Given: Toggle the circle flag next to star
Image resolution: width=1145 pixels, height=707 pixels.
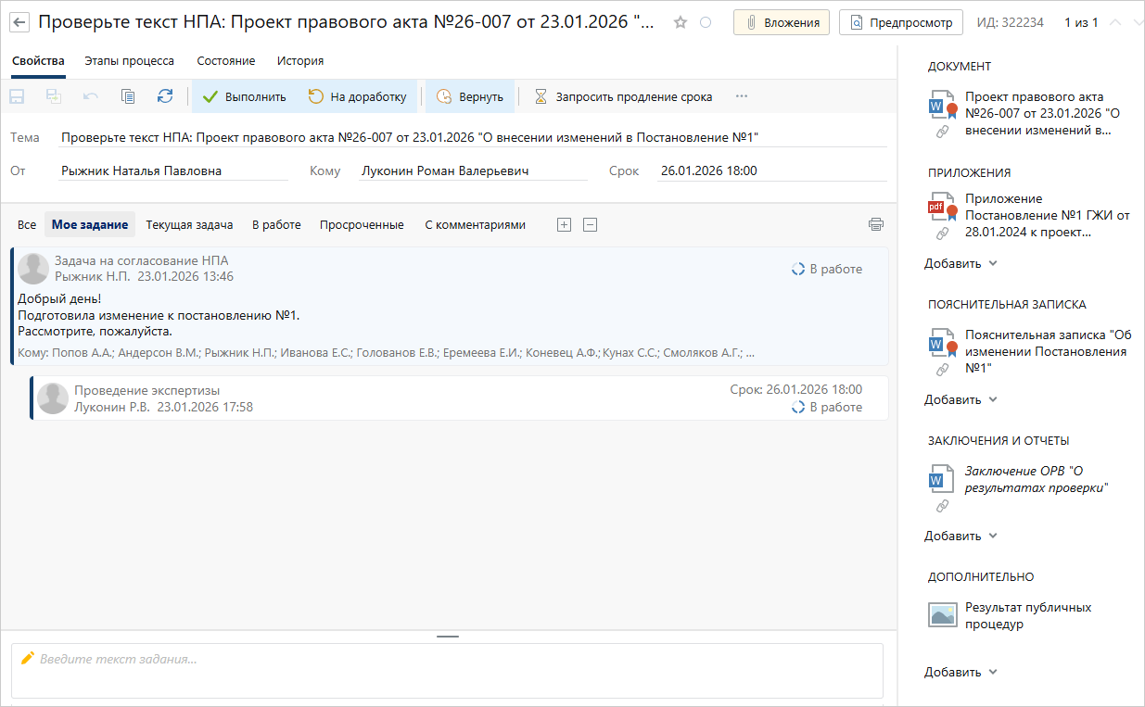Looking at the screenshot, I should (x=706, y=22).
